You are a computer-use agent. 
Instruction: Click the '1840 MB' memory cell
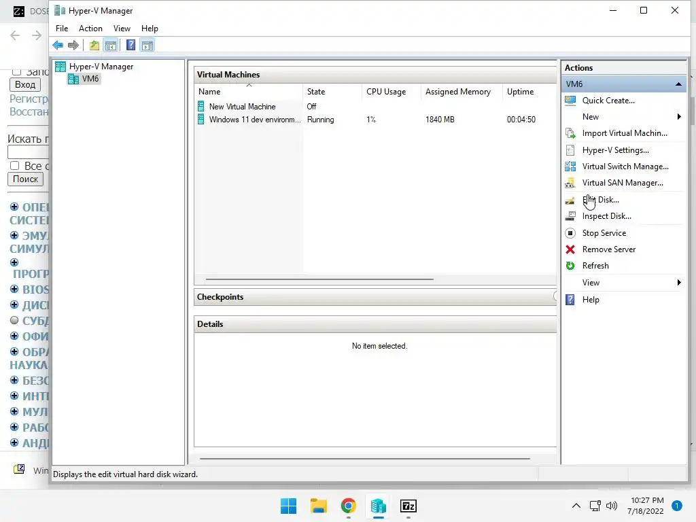pos(440,120)
